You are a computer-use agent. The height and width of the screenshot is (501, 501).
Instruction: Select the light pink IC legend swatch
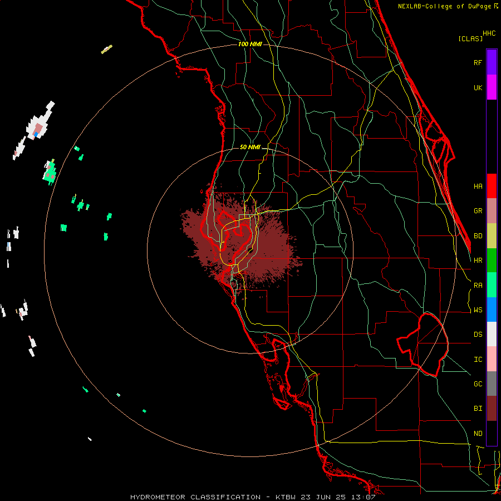[492, 359]
